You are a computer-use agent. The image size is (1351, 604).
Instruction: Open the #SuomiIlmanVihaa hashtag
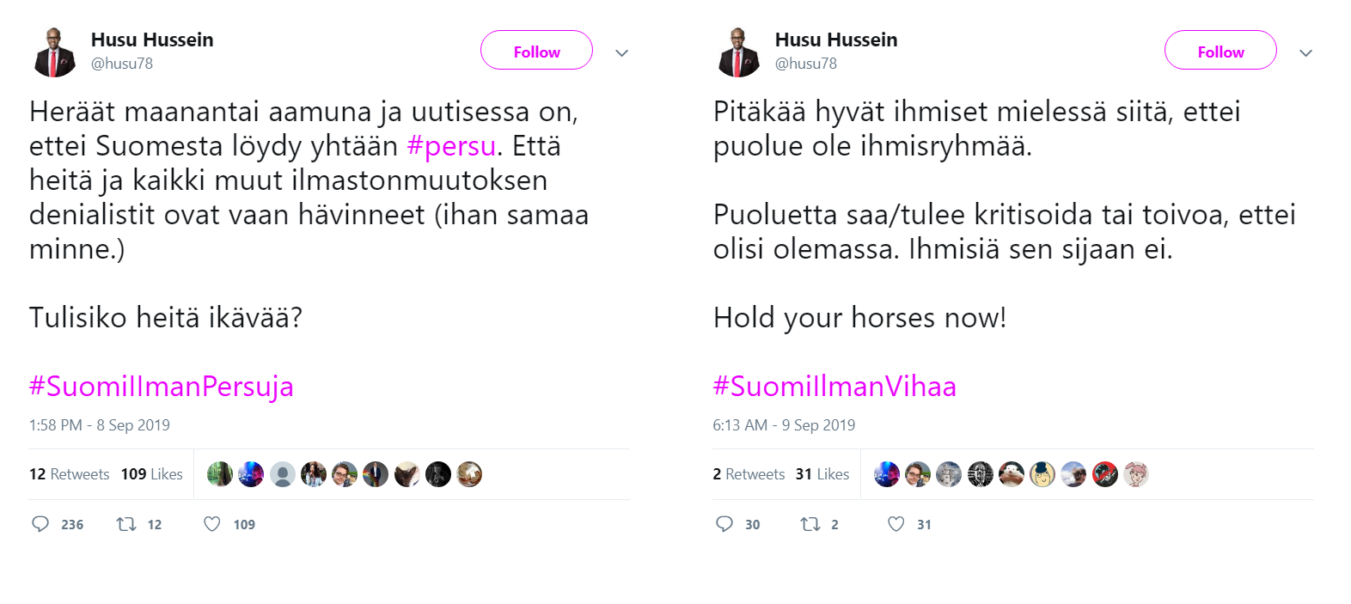pyautogui.click(x=834, y=387)
